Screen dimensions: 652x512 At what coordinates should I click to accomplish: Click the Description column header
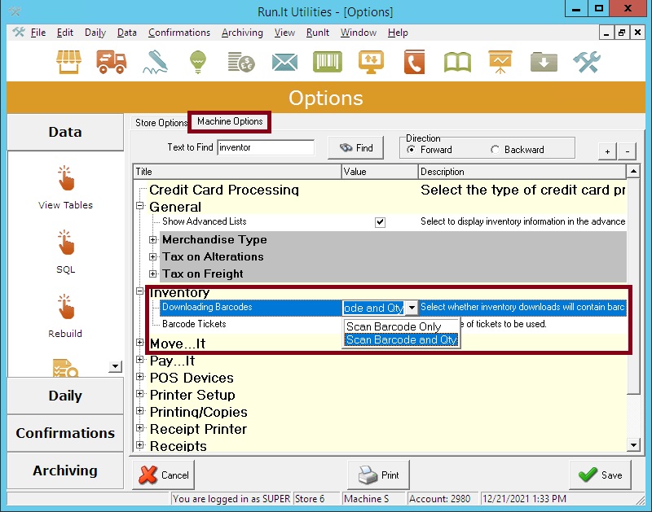point(522,172)
